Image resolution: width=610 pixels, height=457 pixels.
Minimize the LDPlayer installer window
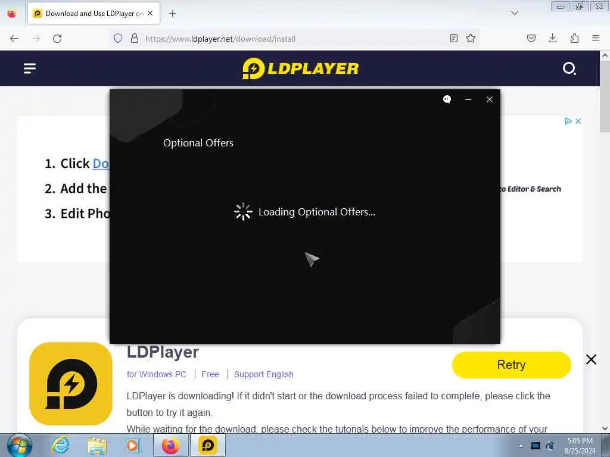(468, 99)
